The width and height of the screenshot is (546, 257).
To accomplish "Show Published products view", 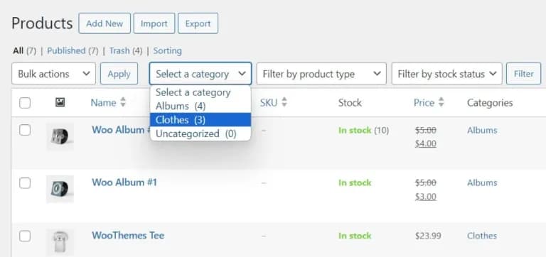I will (66, 51).
